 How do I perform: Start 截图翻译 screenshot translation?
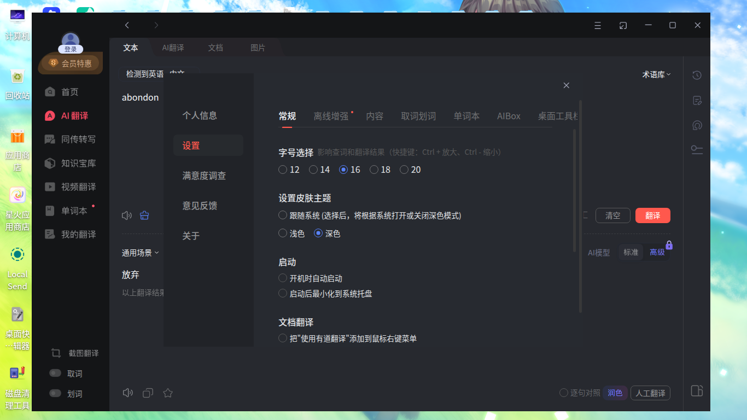click(75, 353)
